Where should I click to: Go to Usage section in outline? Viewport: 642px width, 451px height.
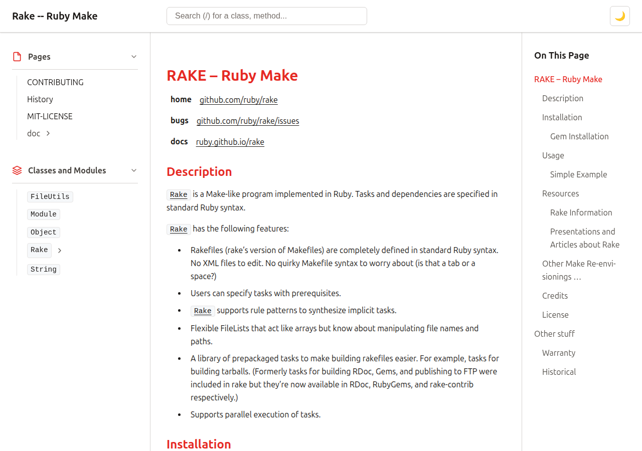tap(553, 155)
